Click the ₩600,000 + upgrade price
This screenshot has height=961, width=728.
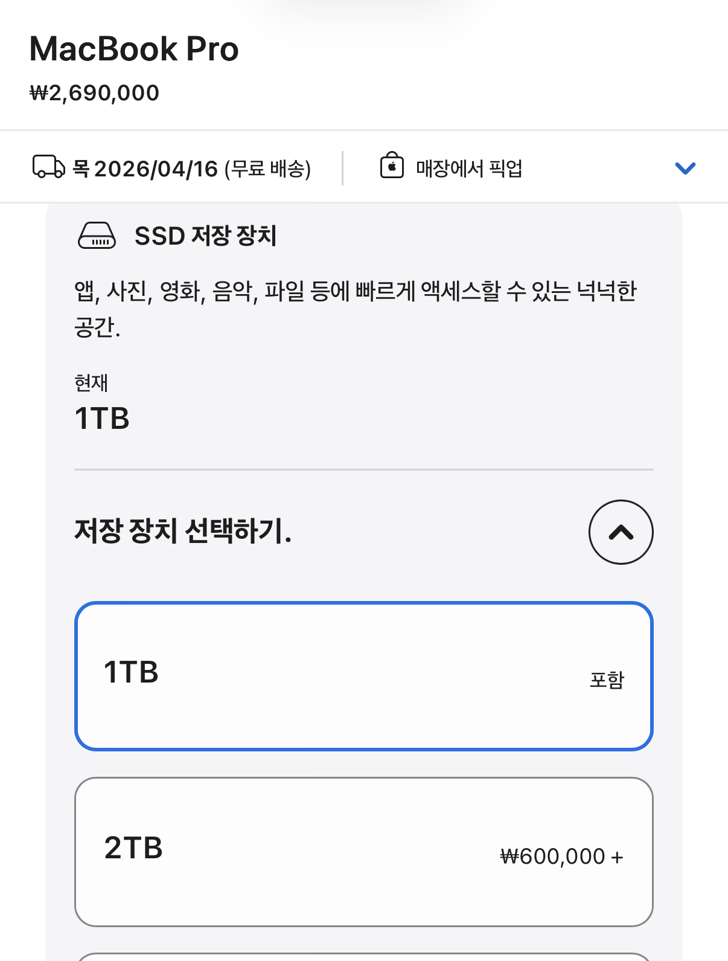coord(561,857)
